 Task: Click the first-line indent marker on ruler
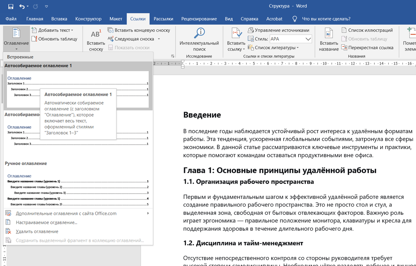183,61
